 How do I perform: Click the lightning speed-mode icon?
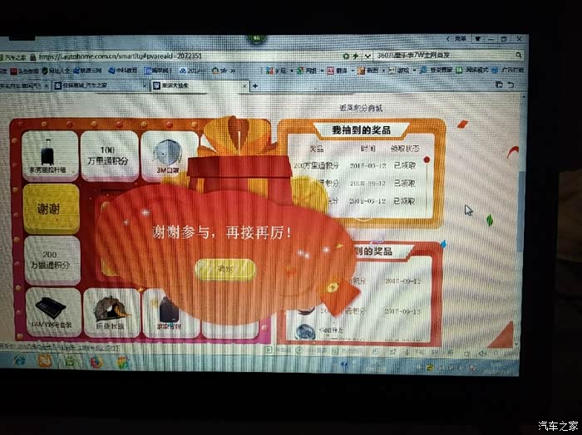355,56
